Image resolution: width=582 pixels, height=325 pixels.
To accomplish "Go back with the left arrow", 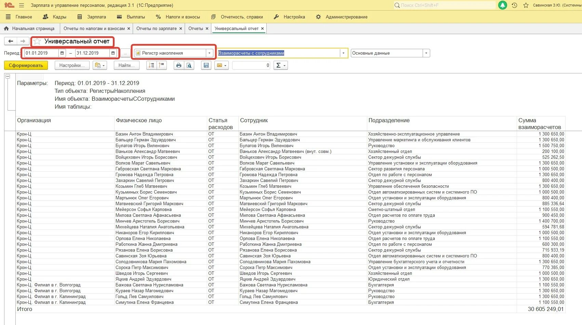I will coord(11,41).
